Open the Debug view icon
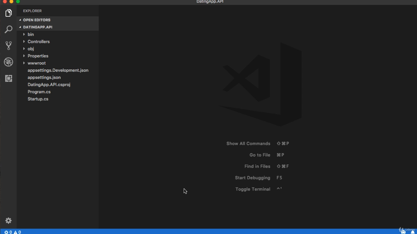Viewport: 417px width, 234px height. pyautogui.click(x=8, y=62)
